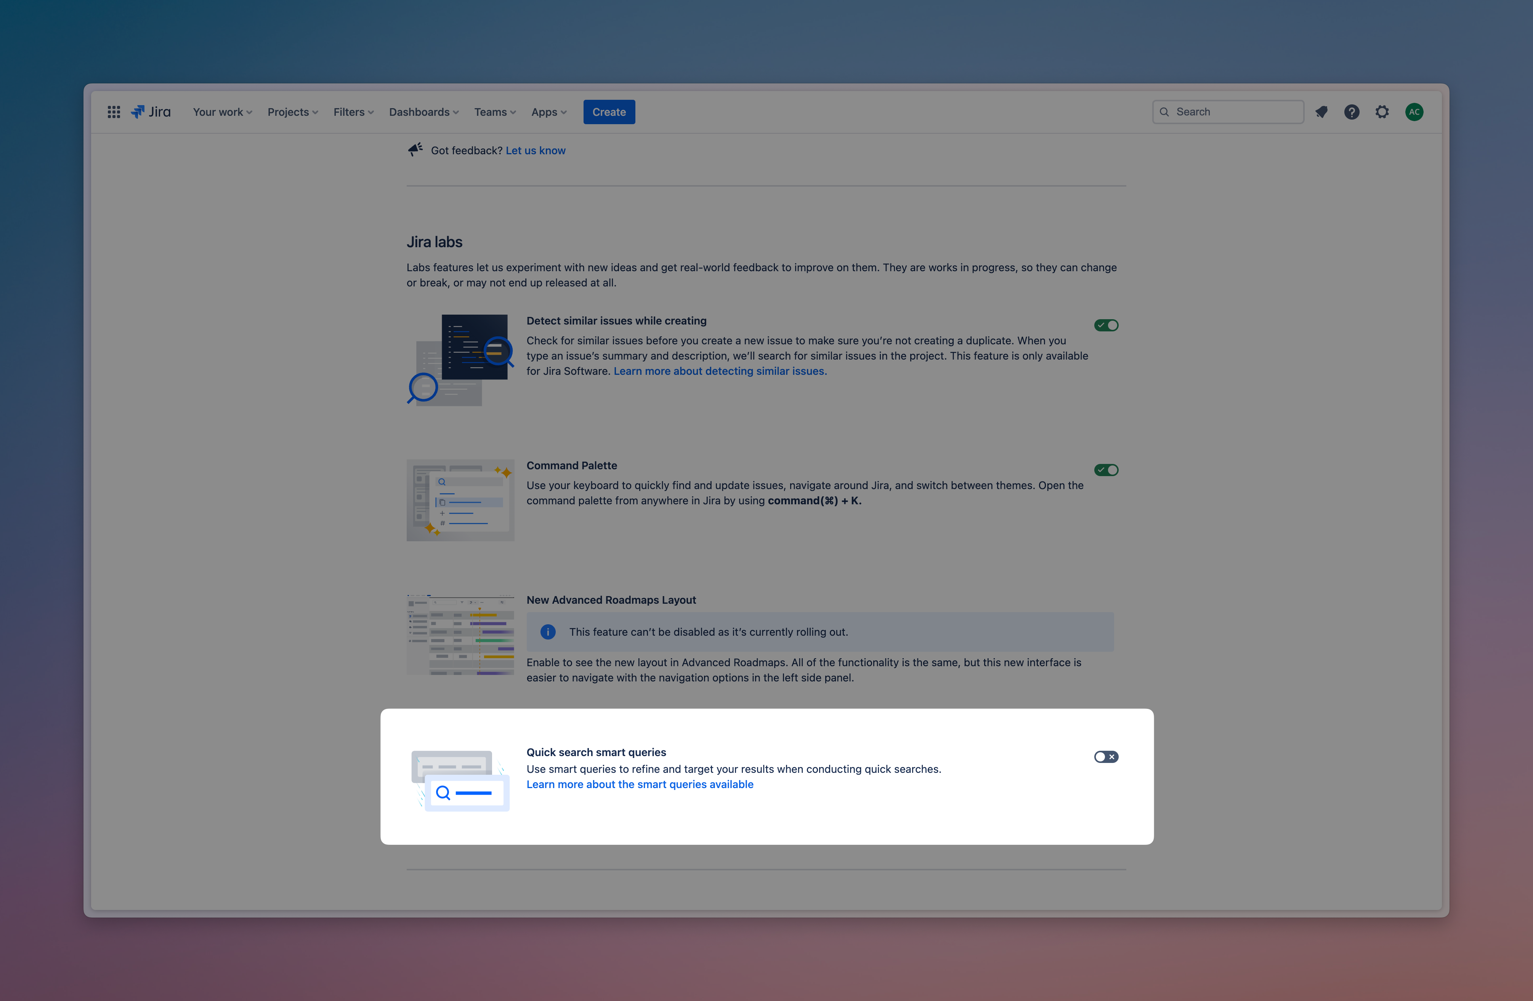The width and height of the screenshot is (1533, 1001).
Task: Enable Quick search smart queries
Action: 1106,756
